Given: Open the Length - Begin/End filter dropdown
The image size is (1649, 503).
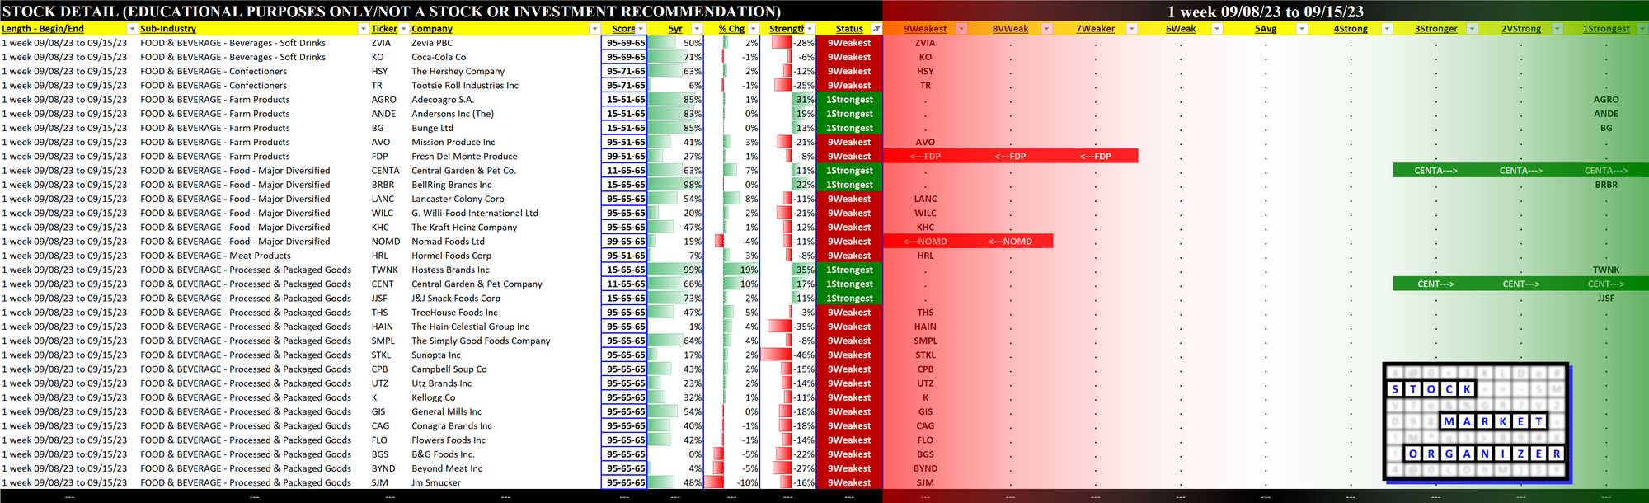Looking at the screenshot, I should (x=132, y=29).
